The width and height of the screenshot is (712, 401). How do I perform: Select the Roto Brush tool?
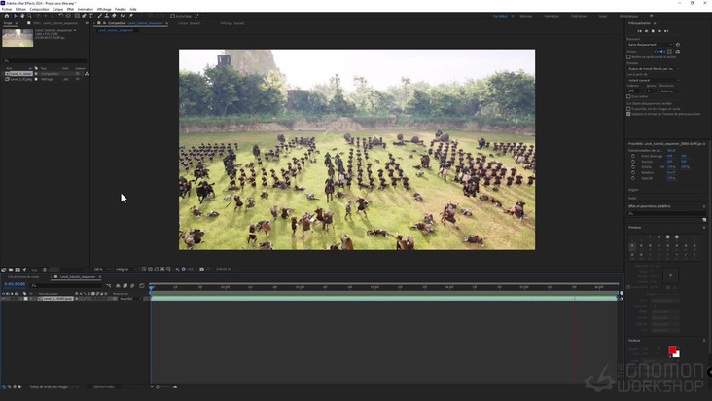[x=123, y=16]
